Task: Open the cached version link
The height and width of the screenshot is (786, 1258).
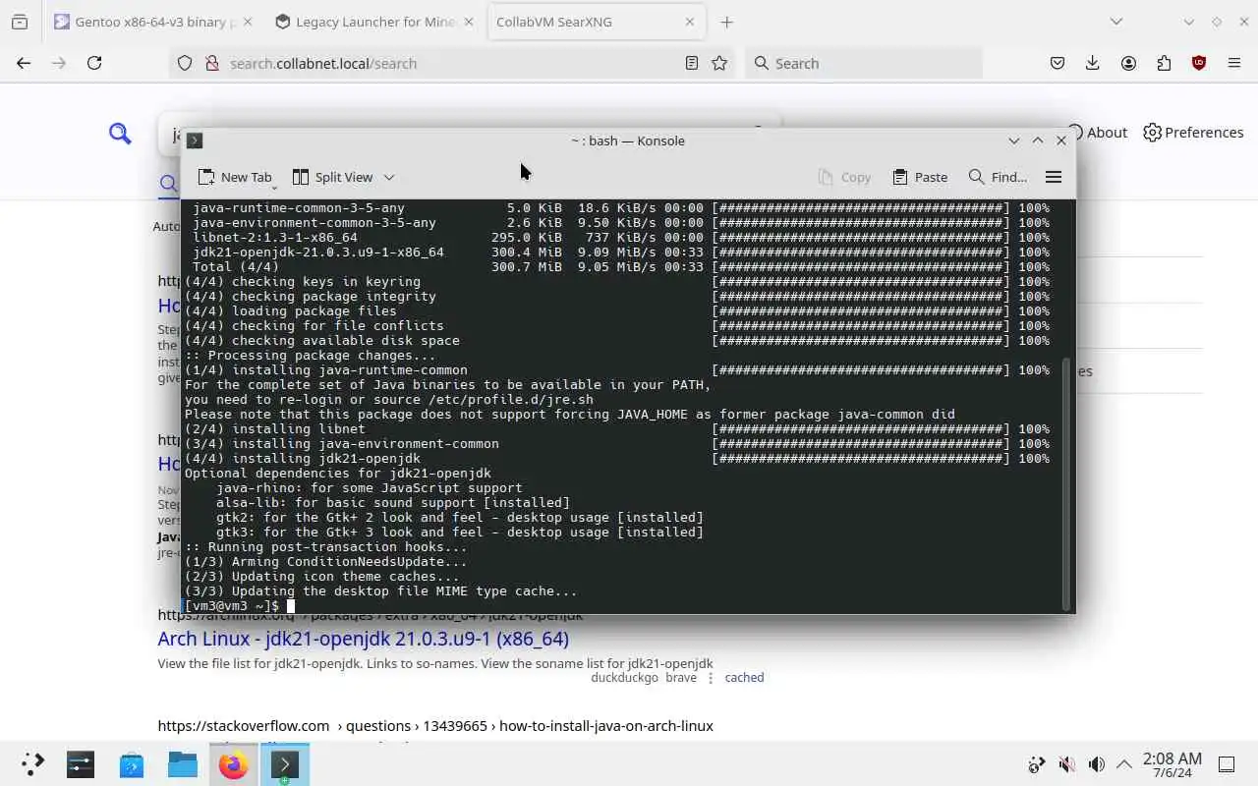Action: coord(744,678)
